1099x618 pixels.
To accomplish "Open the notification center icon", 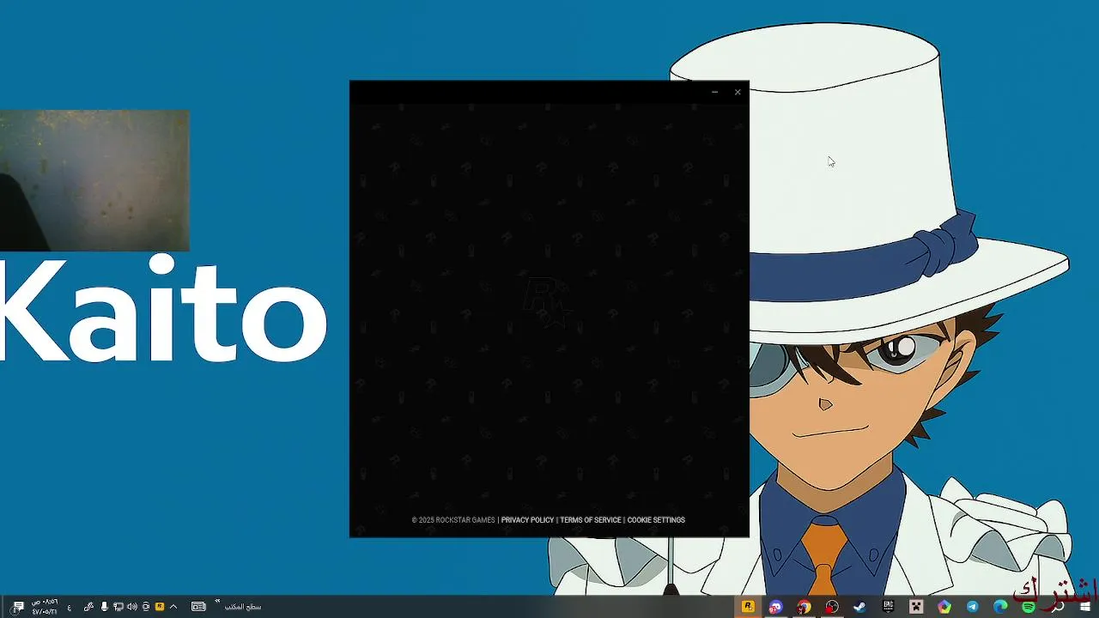I will [17, 607].
